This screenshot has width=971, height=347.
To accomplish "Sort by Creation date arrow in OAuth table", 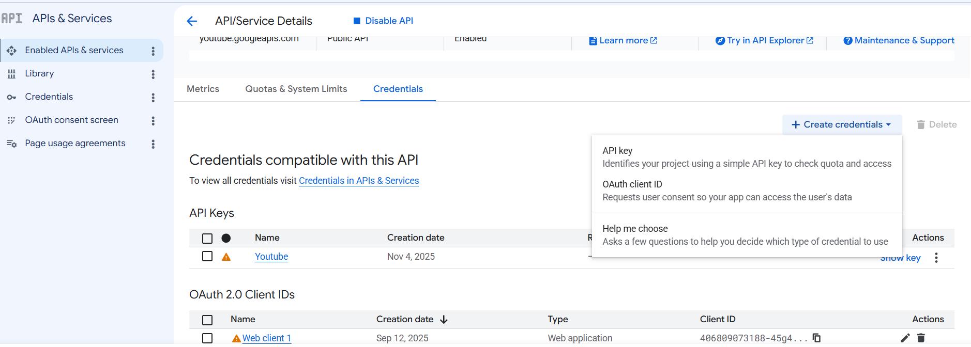I will 444,320.
